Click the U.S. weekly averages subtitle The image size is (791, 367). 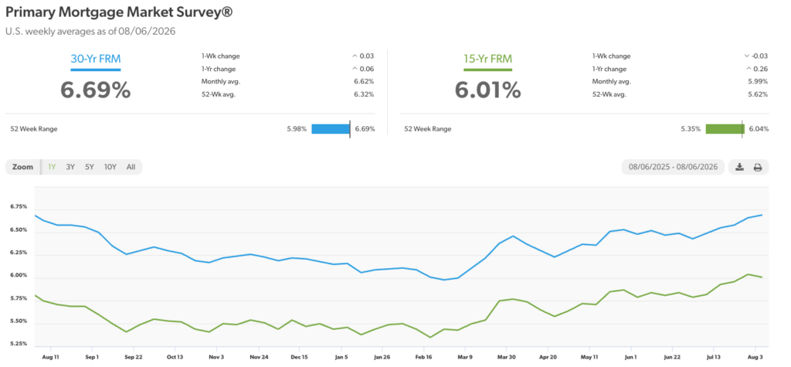tap(90, 32)
